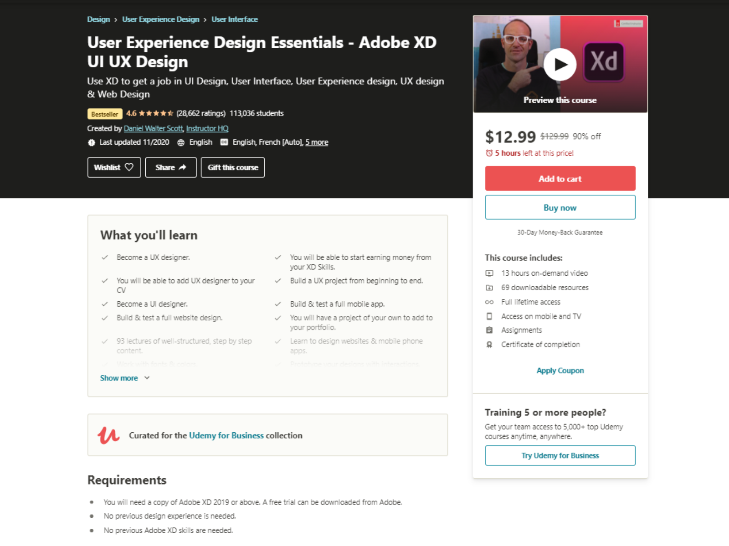This screenshot has height=546, width=729.
Task: Click Gift this course button
Action: (233, 167)
